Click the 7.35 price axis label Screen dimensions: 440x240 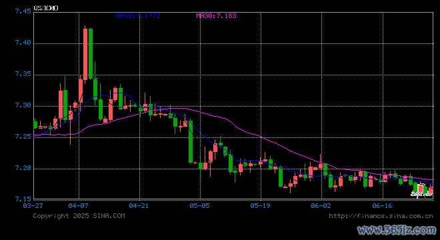(23, 74)
